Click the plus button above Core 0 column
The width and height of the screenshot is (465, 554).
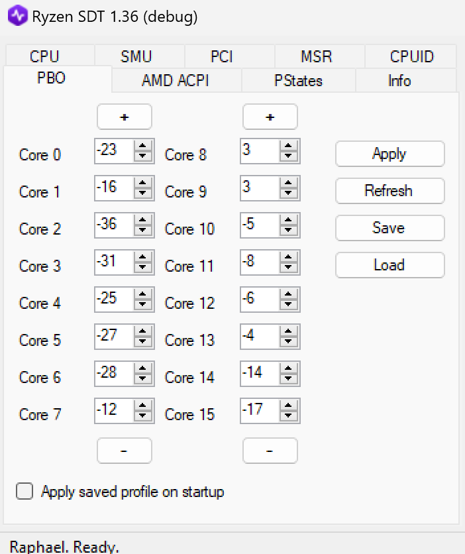click(125, 117)
